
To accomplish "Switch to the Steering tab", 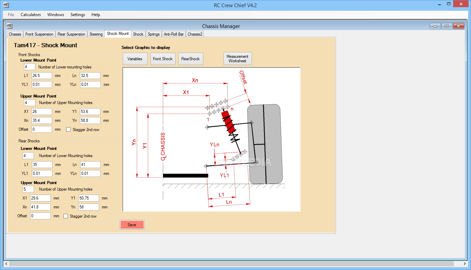I will point(96,34).
